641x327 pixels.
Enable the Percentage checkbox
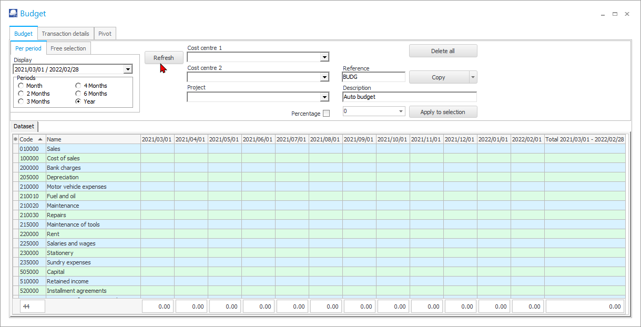click(326, 114)
